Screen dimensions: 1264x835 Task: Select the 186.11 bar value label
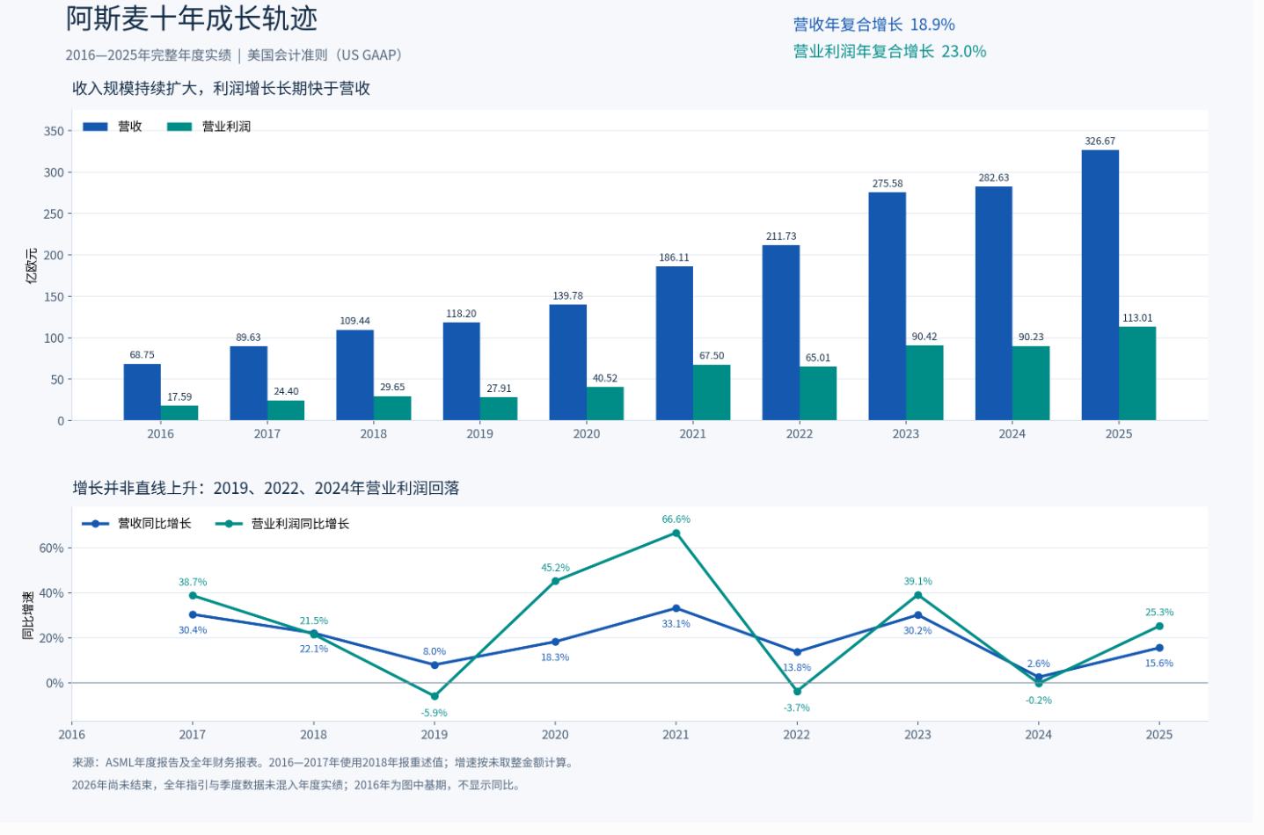pos(674,258)
